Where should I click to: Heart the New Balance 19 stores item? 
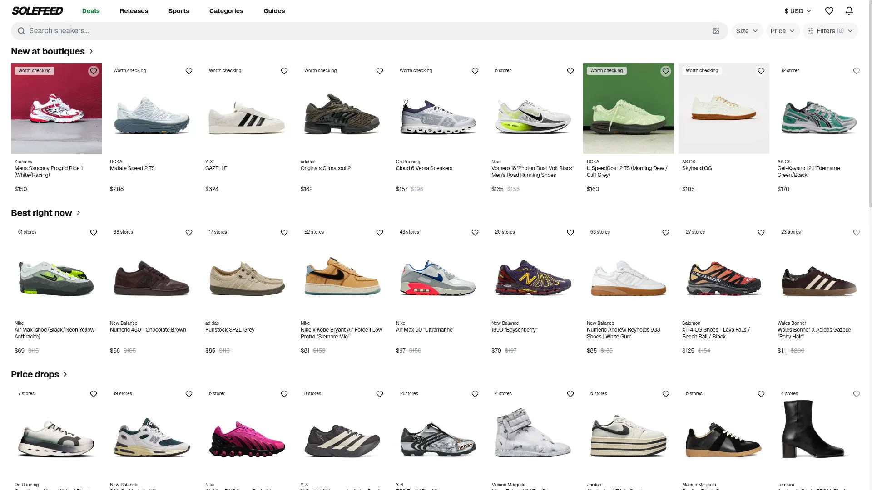(x=189, y=394)
